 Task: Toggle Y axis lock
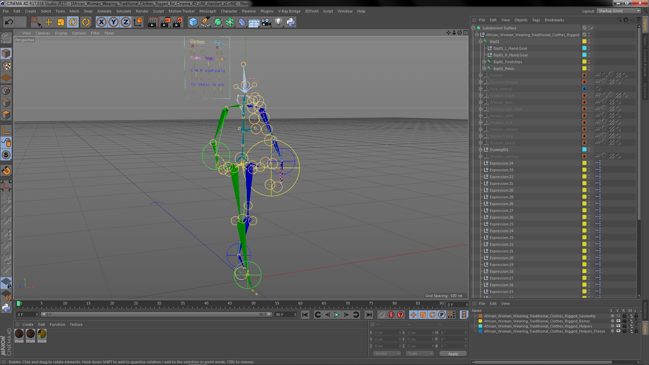pos(114,22)
